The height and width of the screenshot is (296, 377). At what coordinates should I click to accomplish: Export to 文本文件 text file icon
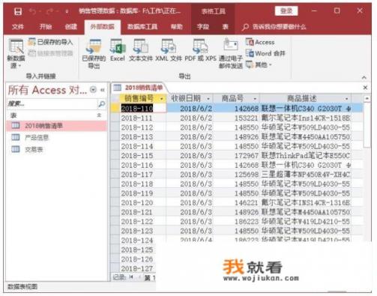coord(141,50)
